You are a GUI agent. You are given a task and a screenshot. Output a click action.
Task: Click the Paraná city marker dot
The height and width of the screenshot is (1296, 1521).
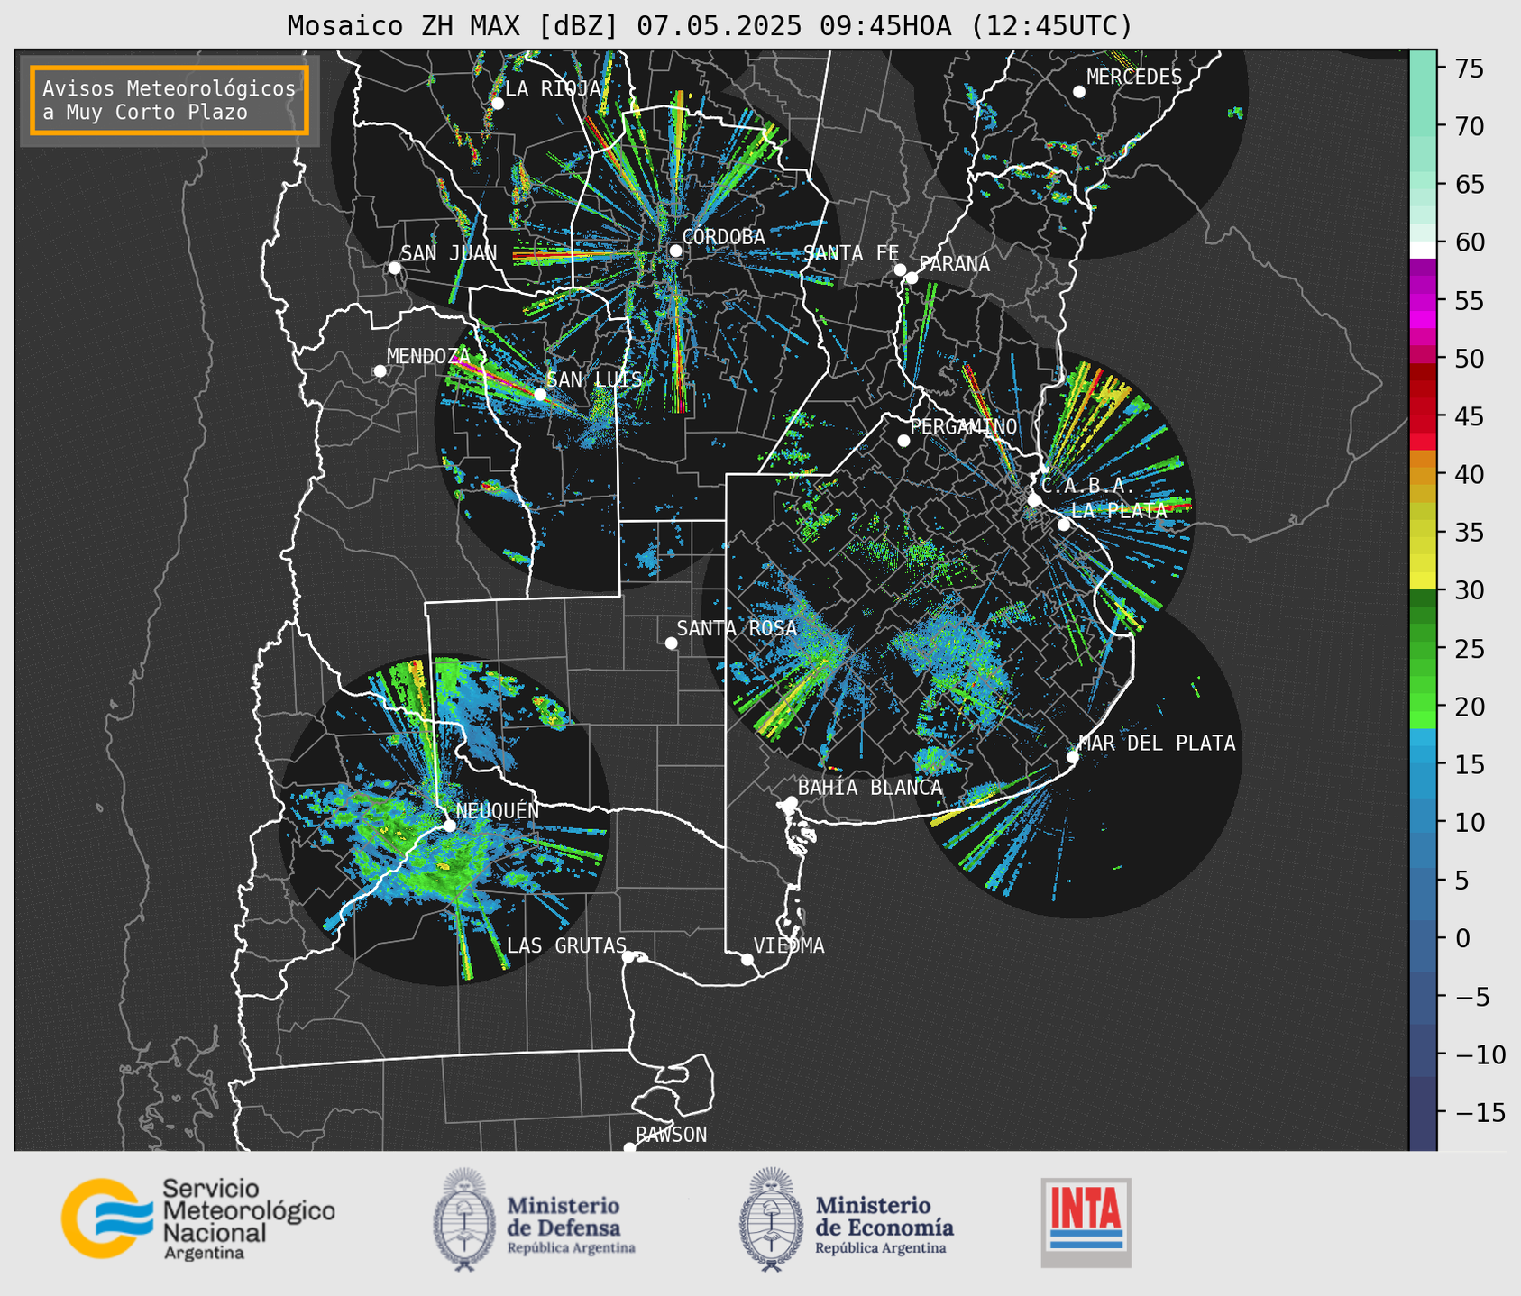912,278
